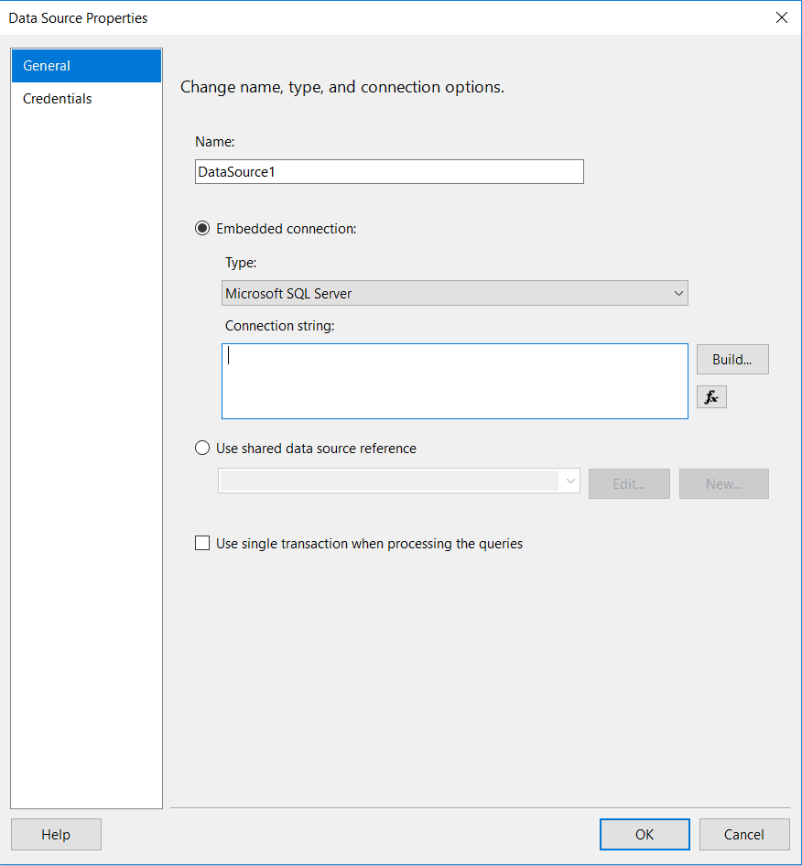Open Help for this dialog
Viewport: 802px width, 866px height.
pos(56,834)
